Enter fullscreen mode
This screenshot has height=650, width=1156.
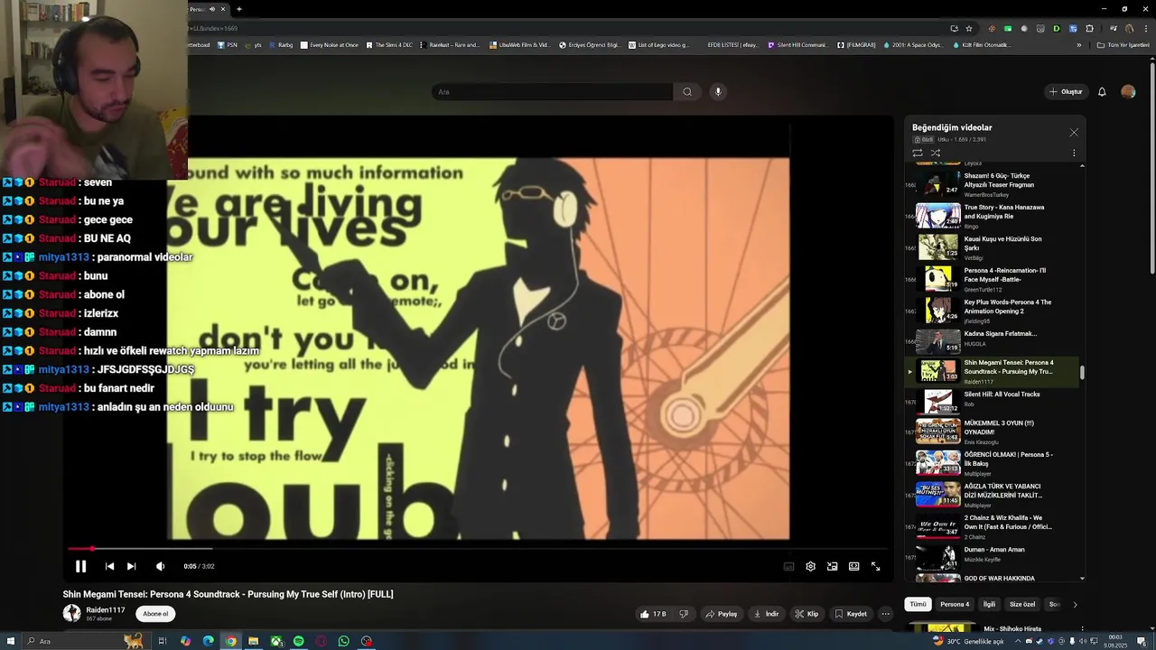(x=875, y=566)
